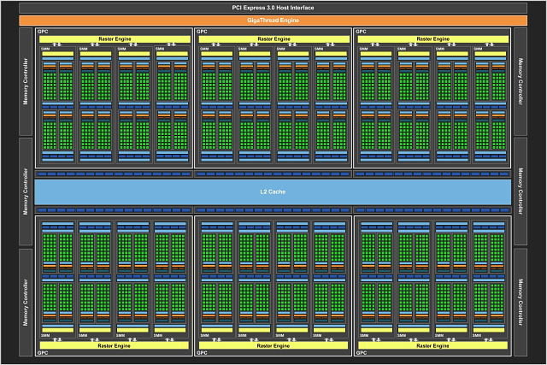Image resolution: width=547 pixels, height=365 pixels.
Task: Select the orange GigaThread Engine bar
Action: point(273,20)
